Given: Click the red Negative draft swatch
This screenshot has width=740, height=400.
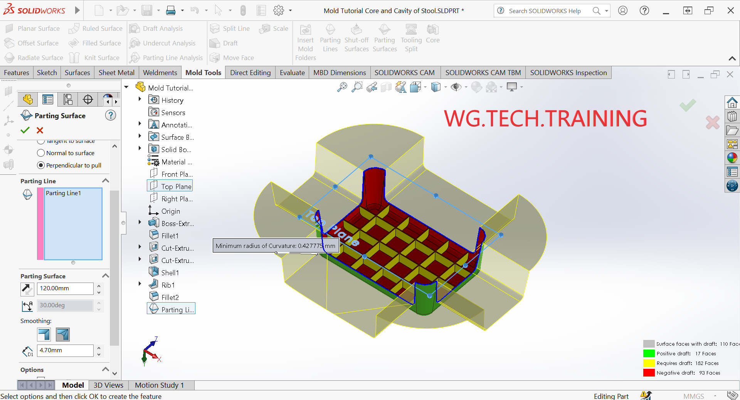Looking at the screenshot, I should (649, 373).
